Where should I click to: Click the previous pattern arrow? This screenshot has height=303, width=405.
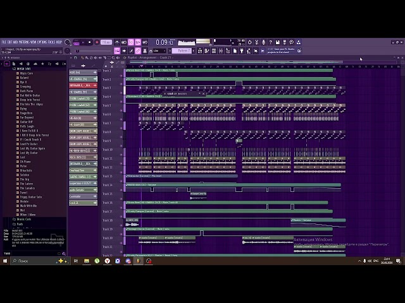click(x=170, y=50)
